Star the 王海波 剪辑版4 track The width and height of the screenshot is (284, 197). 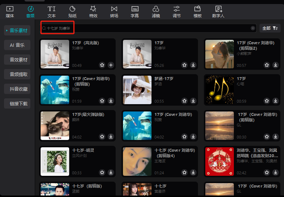[184, 173]
